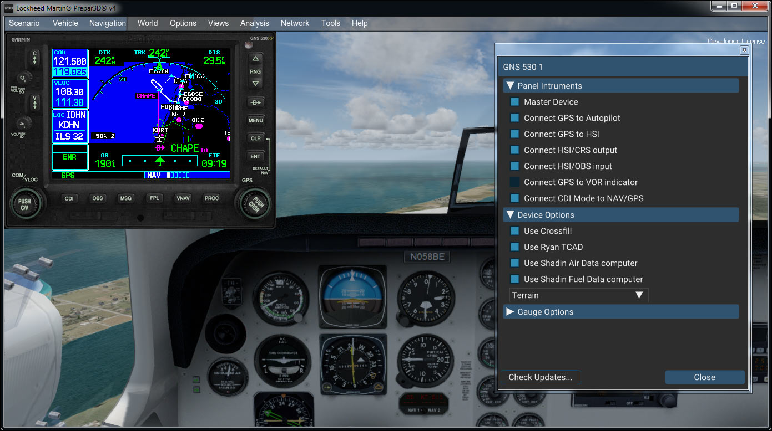The image size is (772, 431).
Task: Click the CDI deviation bar on GPS screen
Action: click(160, 161)
